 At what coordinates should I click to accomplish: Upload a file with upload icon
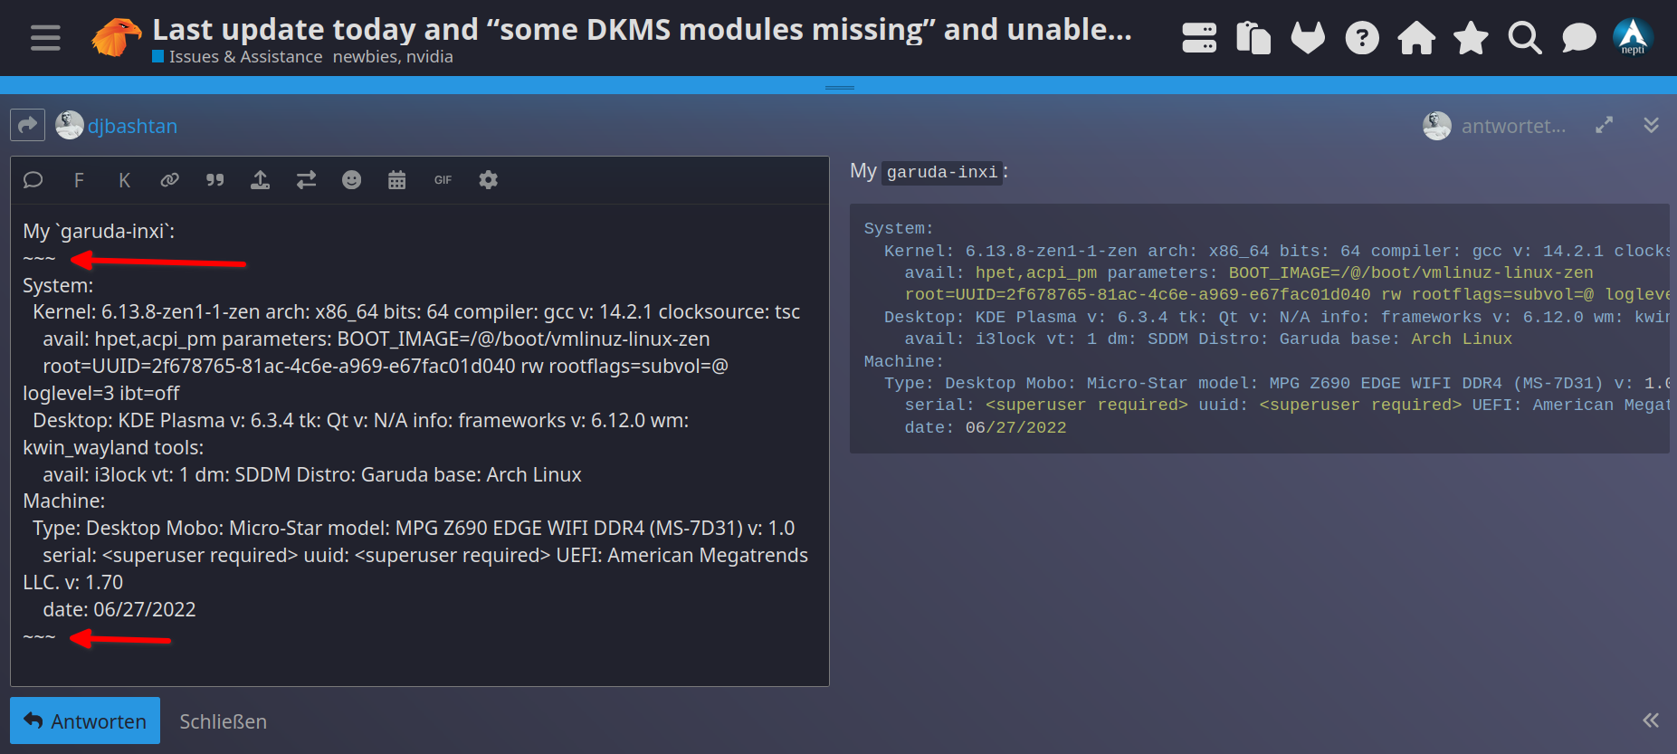click(260, 180)
